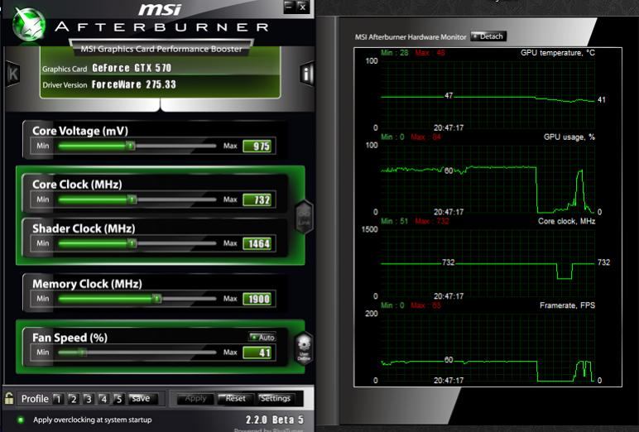
Task: Minimize the Afterburner window
Action: click(289, 7)
